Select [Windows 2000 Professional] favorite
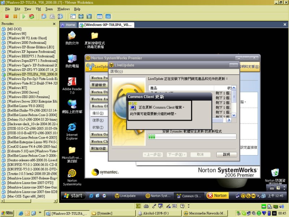 (x=27, y=42)
